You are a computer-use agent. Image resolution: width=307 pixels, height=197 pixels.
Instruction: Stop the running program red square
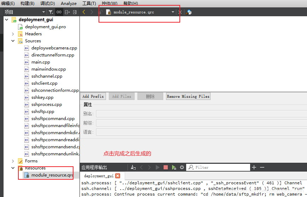click(166, 167)
